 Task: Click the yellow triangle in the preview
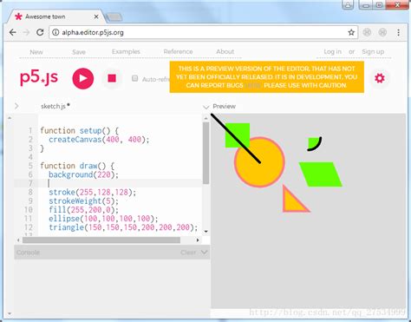click(x=292, y=202)
